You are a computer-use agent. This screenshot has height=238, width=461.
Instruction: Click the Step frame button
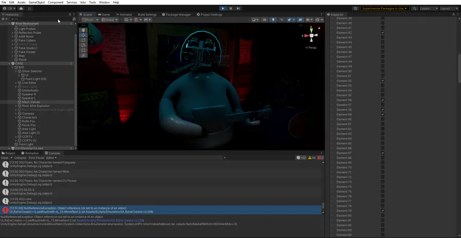pyautogui.click(x=238, y=8)
